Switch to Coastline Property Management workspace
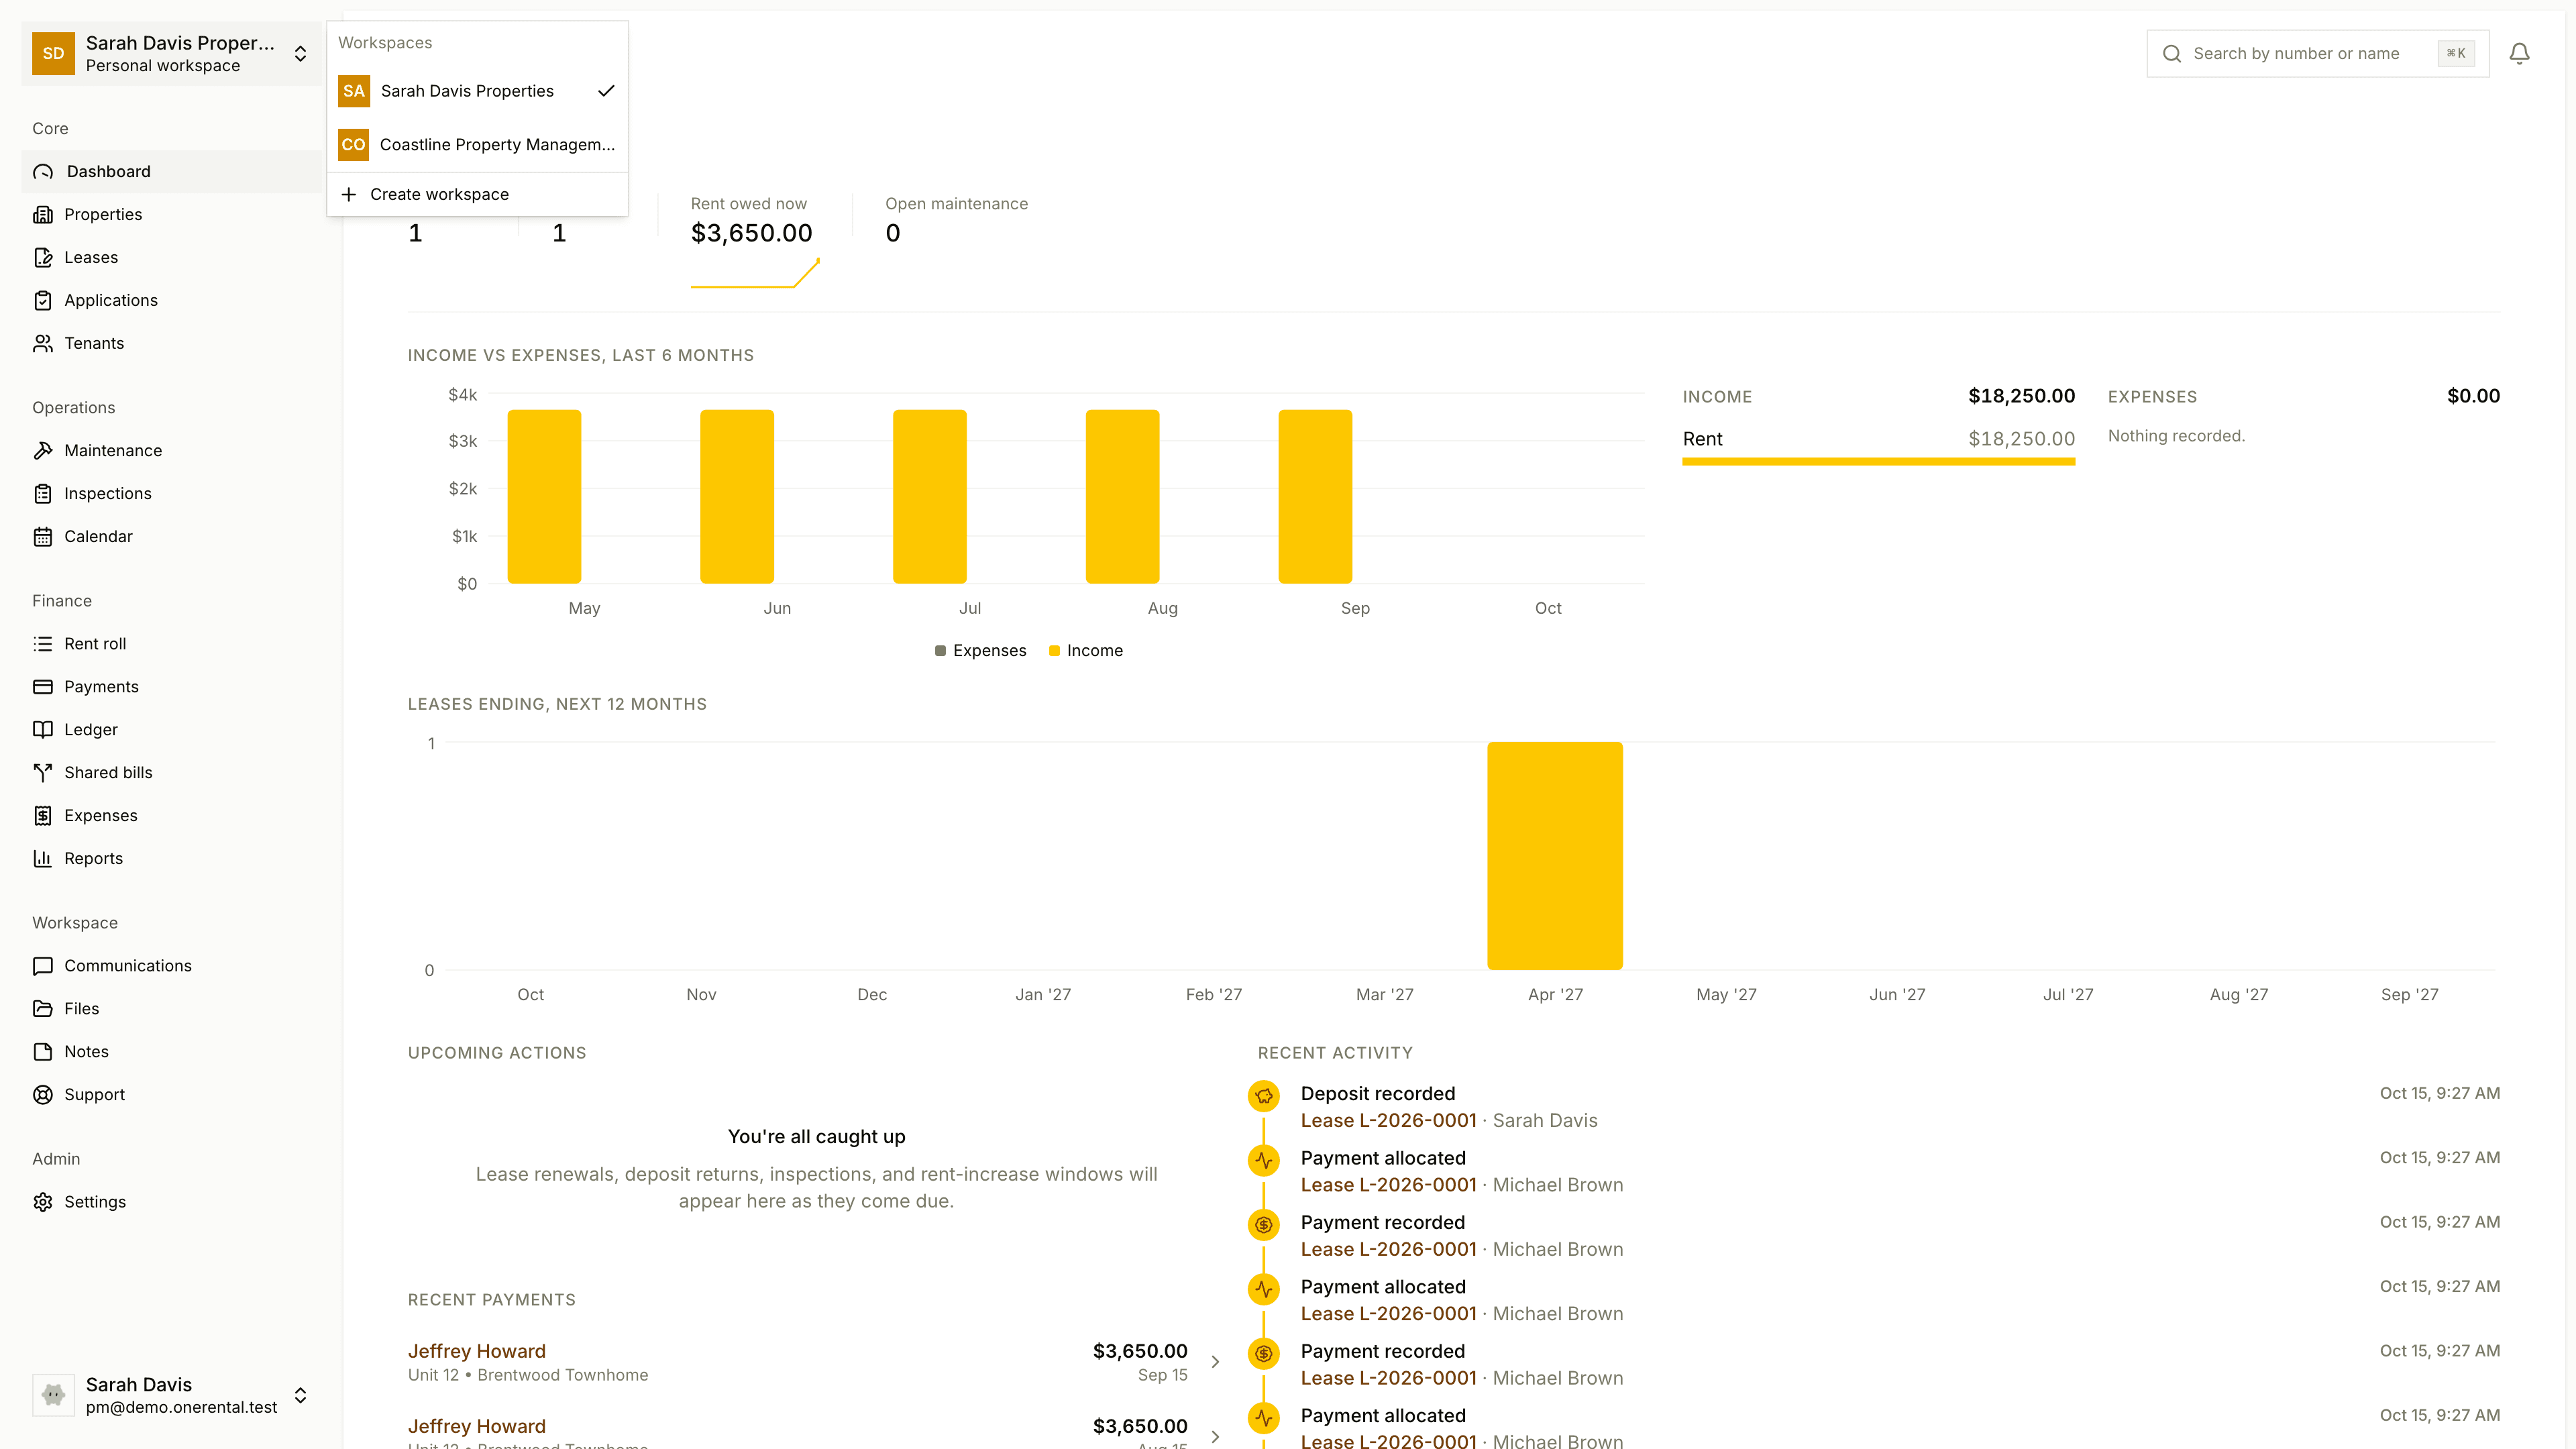 [x=477, y=145]
